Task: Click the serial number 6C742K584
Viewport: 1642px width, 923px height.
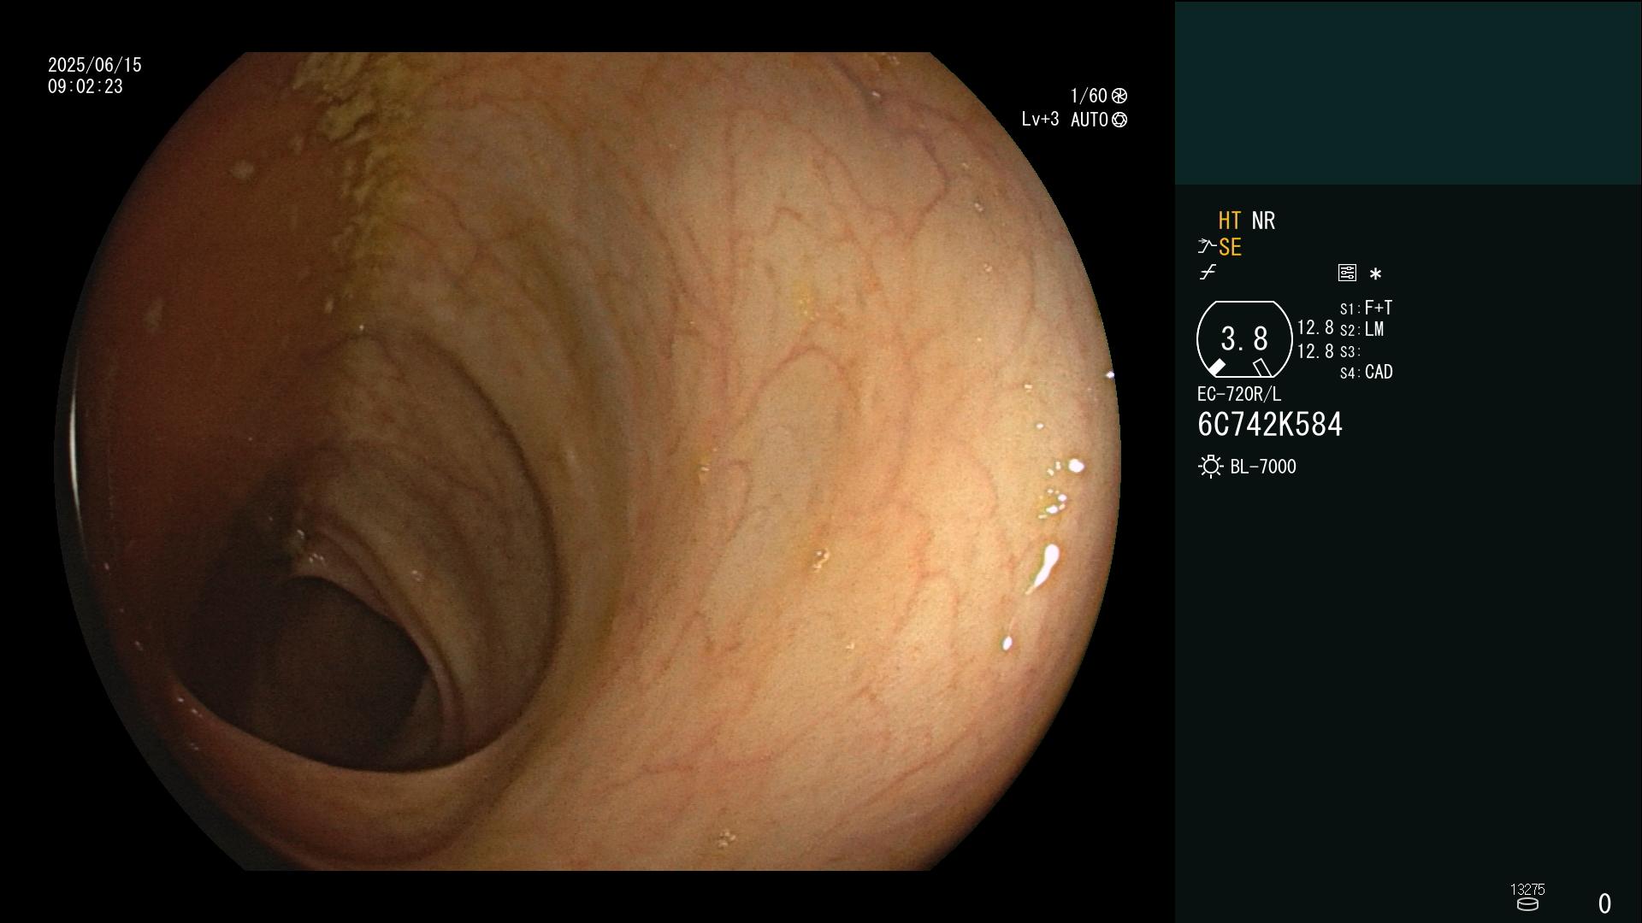Action: (1270, 425)
